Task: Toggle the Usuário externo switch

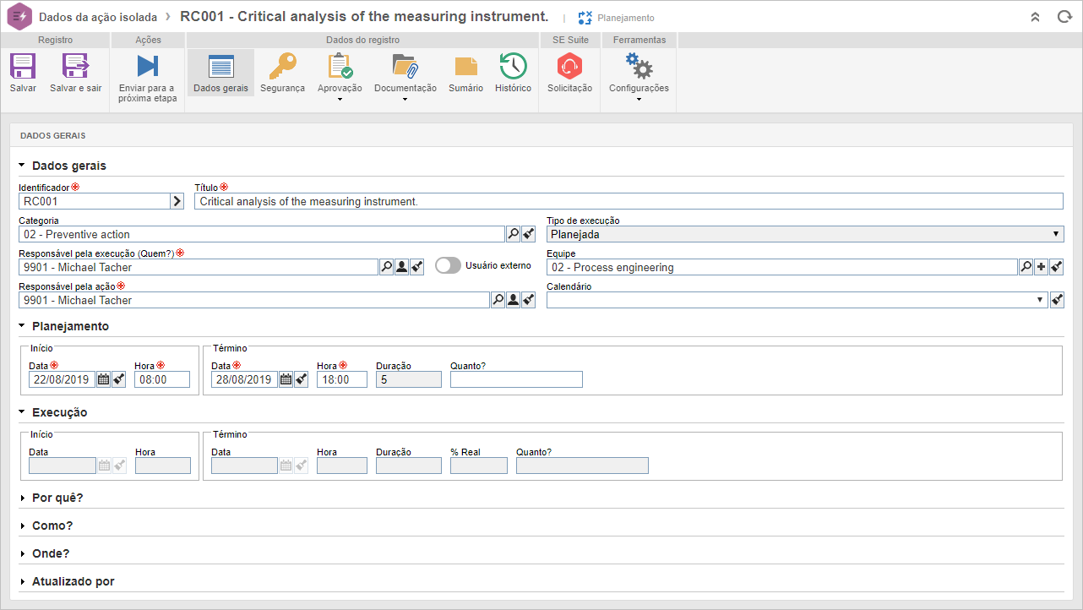Action: (448, 265)
